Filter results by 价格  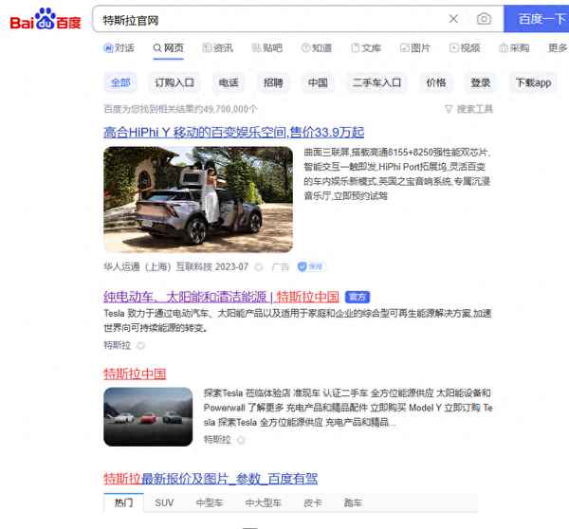(436, 82)
